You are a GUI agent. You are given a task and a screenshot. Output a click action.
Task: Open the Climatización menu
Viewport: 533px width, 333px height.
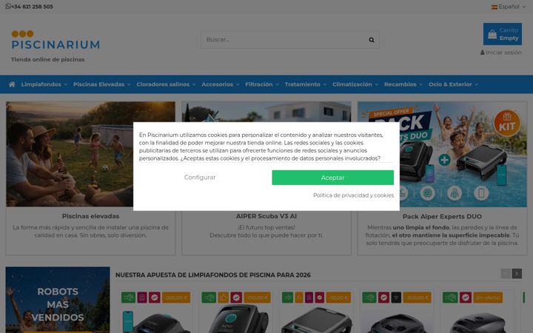coord(352,84)
